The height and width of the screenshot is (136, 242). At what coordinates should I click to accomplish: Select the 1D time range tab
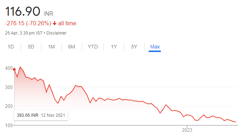pyautogui.click(x=11, y=47)
